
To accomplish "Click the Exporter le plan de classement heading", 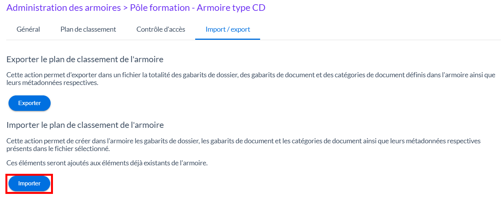I will [85, 59].
